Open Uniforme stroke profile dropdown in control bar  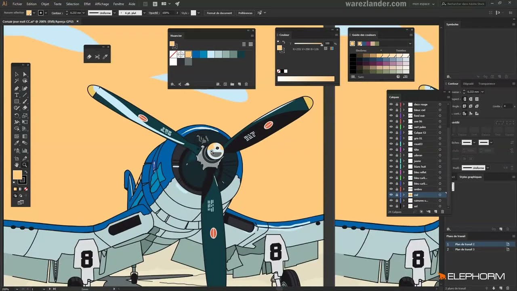(x=114, y=13)
